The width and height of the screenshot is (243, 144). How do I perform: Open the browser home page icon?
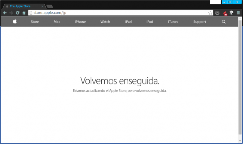pos(24,13)
